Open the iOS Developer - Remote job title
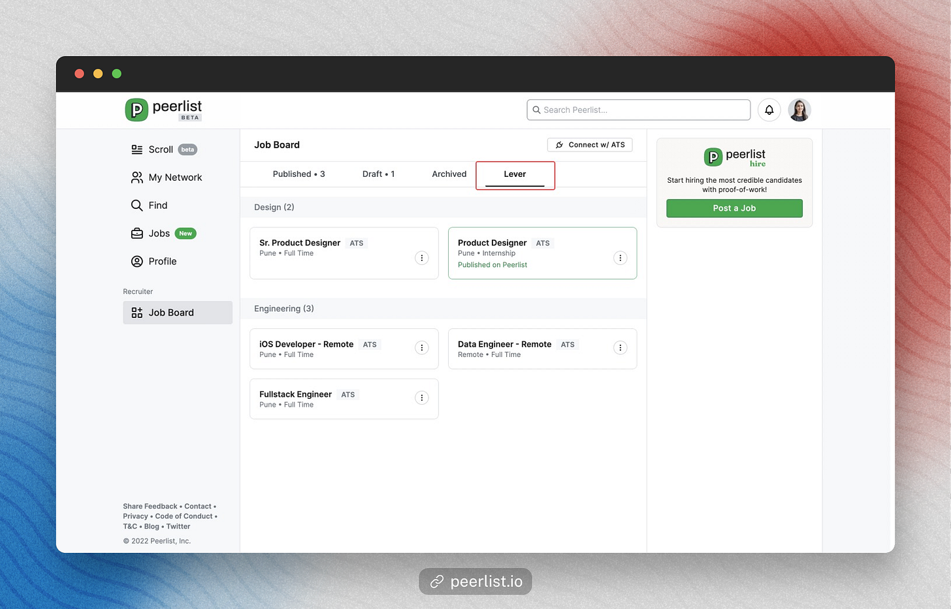 (306, 344)
